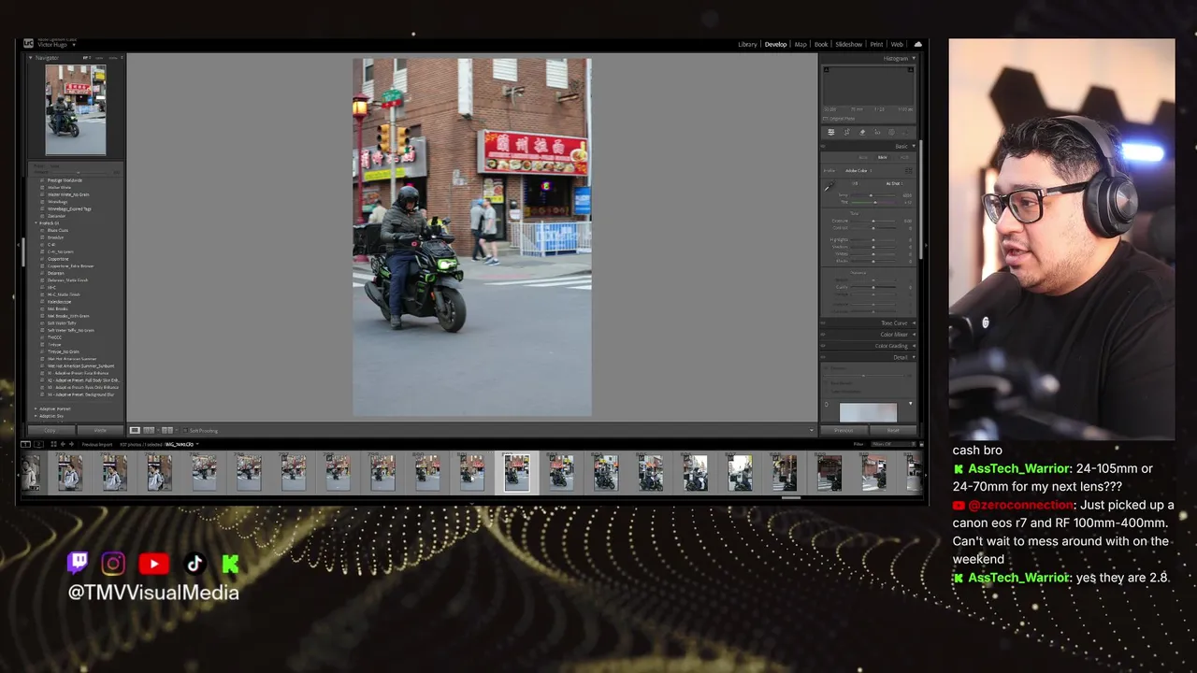Adjust the Temp slider
Viewport: 1197px width, 673px height.
[x=872, y=195]
